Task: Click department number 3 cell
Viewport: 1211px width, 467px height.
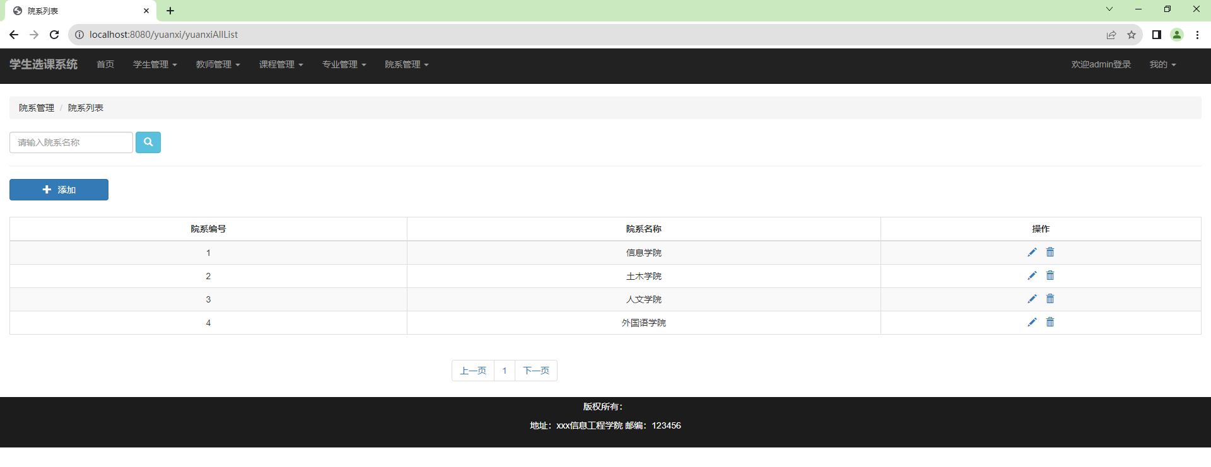Action: tap(208, 299)
